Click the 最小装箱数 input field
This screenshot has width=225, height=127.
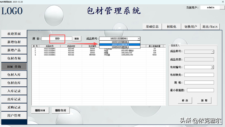pos(200,90)
